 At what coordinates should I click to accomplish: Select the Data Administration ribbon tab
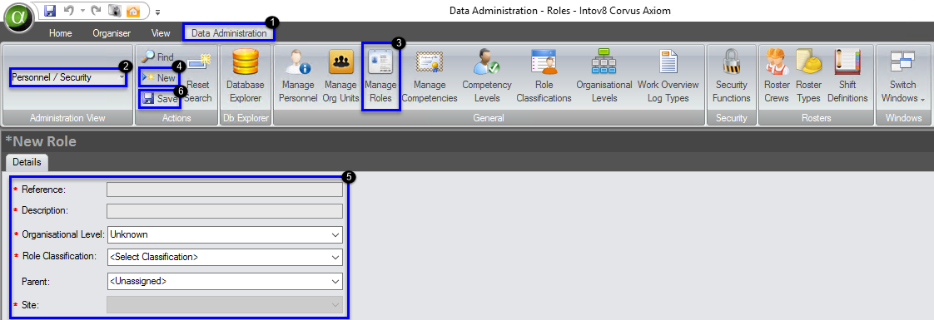click(229, 33)
